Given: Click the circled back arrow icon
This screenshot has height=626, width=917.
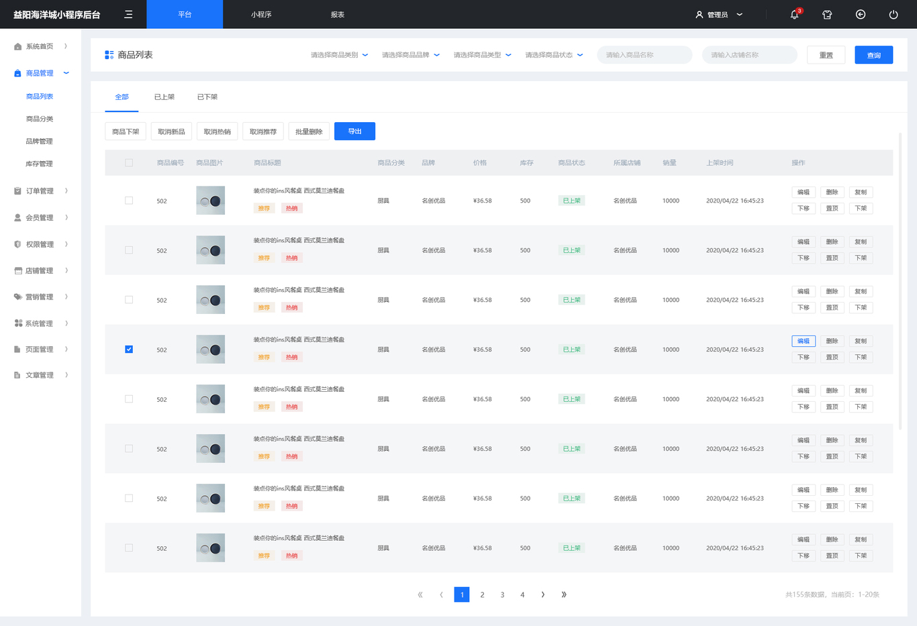Looking at the screenshot, I should point(861,15).
